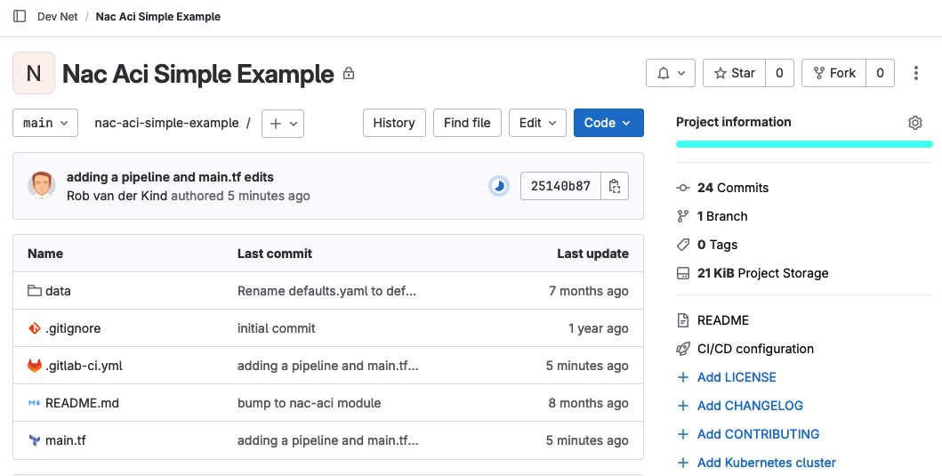This screenshot has height=476, width=942.
Task: Click '7 months ago' in data row
Action: pyautogui.click(x=589, y=291)
